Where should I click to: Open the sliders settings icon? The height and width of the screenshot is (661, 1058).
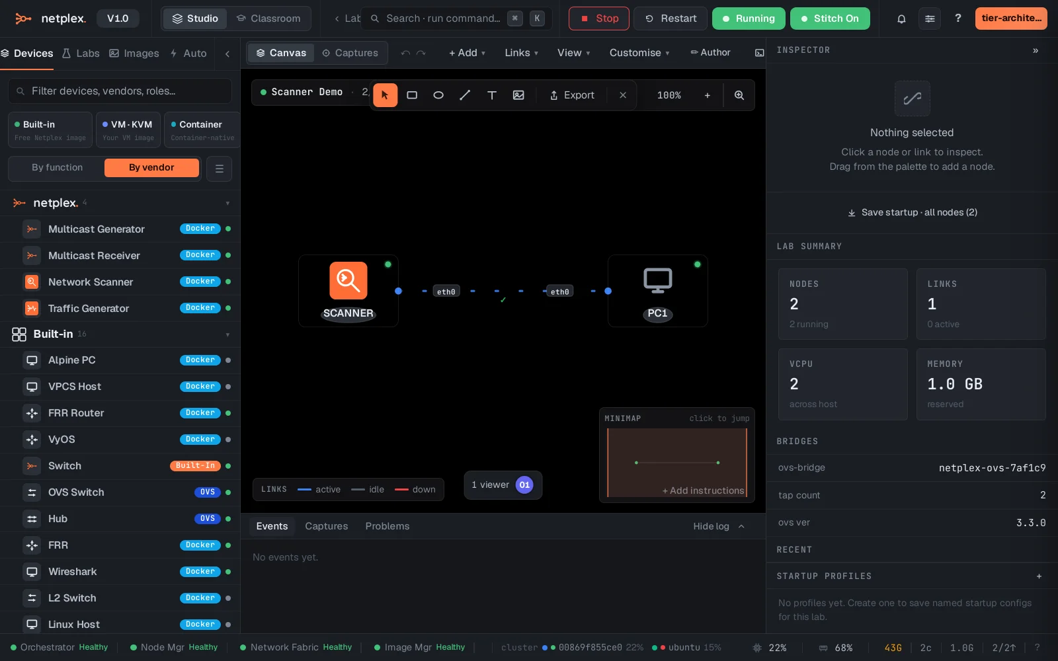(x=930, y=19)
